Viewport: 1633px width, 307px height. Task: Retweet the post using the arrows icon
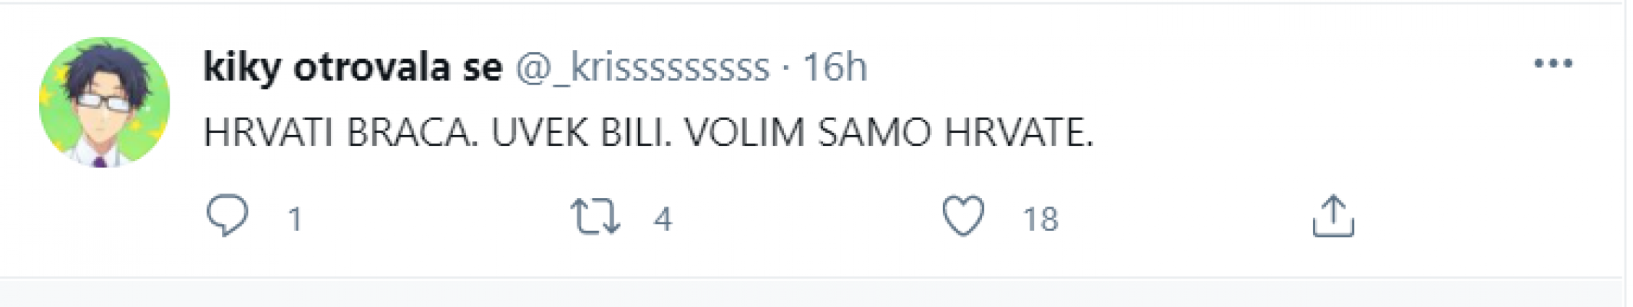click(x=595, y=216)
